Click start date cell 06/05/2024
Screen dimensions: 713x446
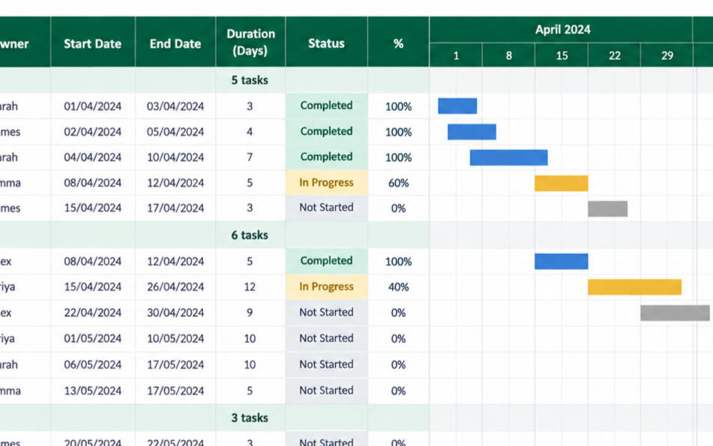point(93,364)
